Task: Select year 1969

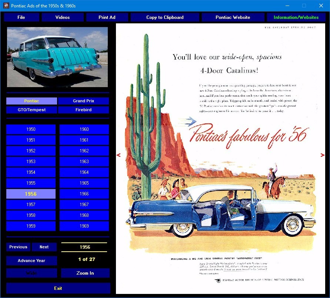Action: [84, 226]
